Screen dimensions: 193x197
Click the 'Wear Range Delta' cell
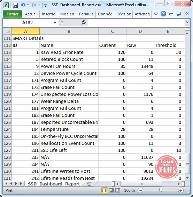(x=69, y=101)
